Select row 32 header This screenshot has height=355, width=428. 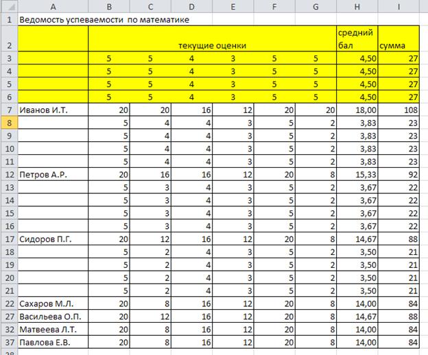[x=10, y=330]
